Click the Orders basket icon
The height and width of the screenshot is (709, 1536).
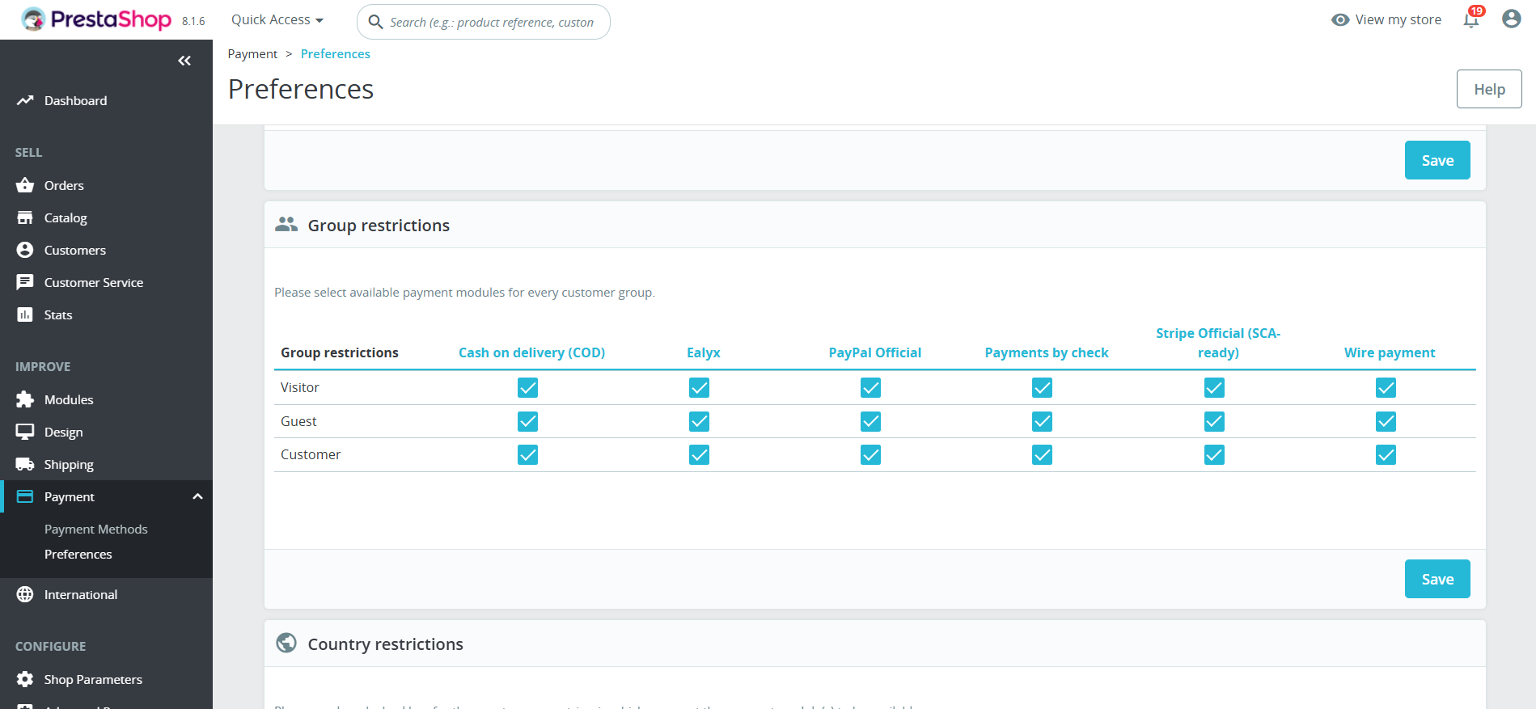(25, 185)
